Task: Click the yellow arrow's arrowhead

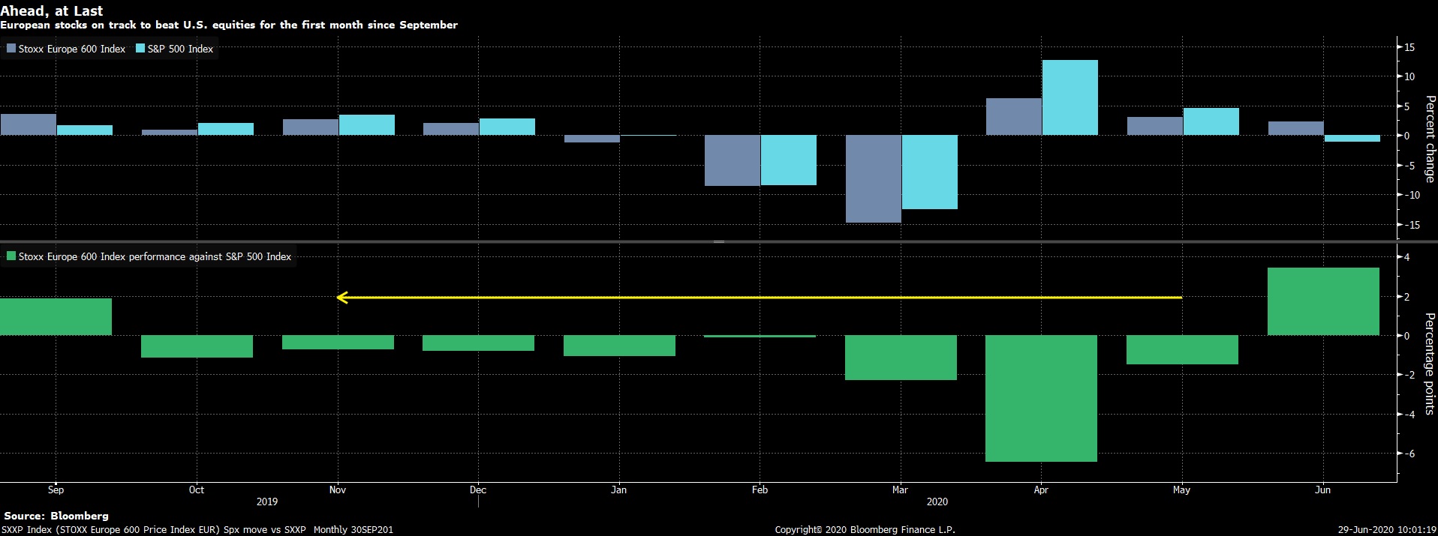Action: pyautogui.click(x=341, y=298)
